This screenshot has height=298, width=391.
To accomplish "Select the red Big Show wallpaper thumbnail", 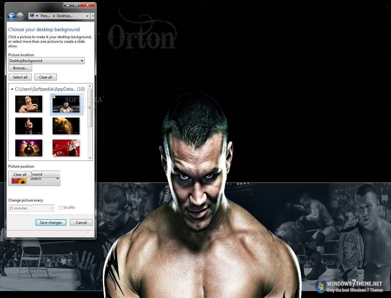I will pyautogui.click(x=66, y=148).
